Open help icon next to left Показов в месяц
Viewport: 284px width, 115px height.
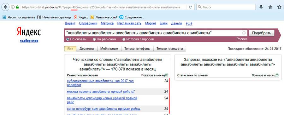[167, 75]
